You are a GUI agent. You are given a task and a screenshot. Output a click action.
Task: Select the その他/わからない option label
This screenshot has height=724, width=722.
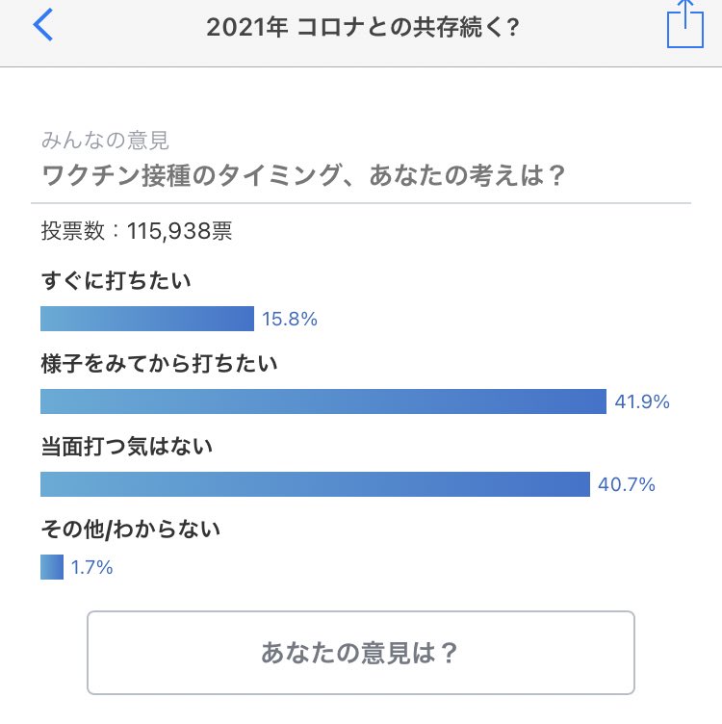131,530
